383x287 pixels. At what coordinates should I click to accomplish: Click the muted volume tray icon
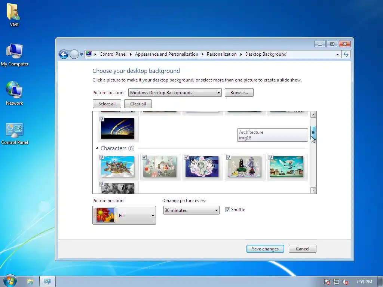pos(345,282)
